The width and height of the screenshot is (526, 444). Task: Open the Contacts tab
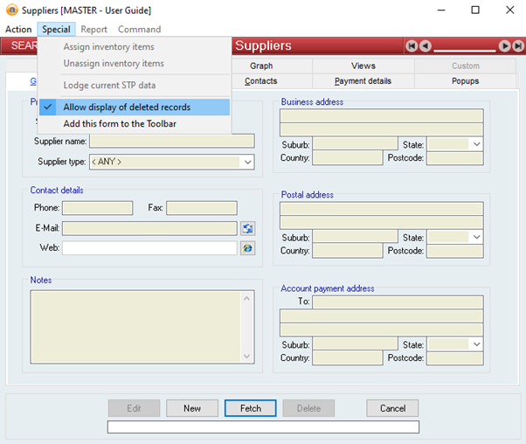click(x=260, y=81)
